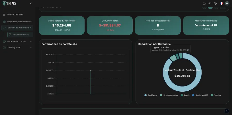Toggle Real Estate legend entry in donut chart
Screen dimensions: 232x115
(151, 95)
